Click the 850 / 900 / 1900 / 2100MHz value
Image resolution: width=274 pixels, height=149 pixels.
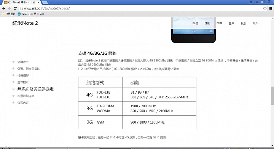(152, 111)
